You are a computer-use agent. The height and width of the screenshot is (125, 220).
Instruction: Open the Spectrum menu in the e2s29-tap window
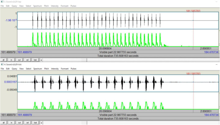[38, 6]
